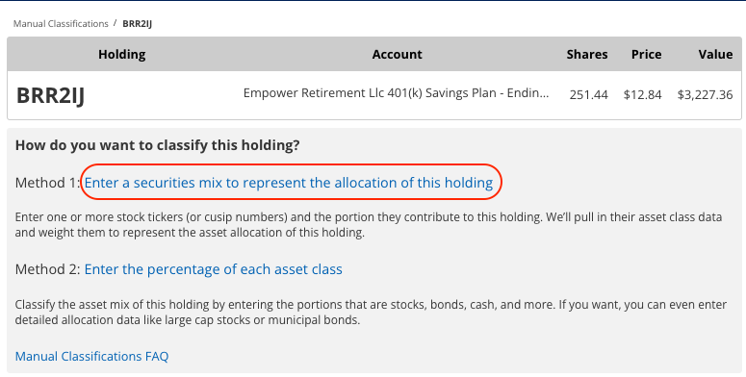Open the Manual Classifications FAQ link
Image resolution: width=746 pixels, height=377 pixels.
click(x=91, y=356)
